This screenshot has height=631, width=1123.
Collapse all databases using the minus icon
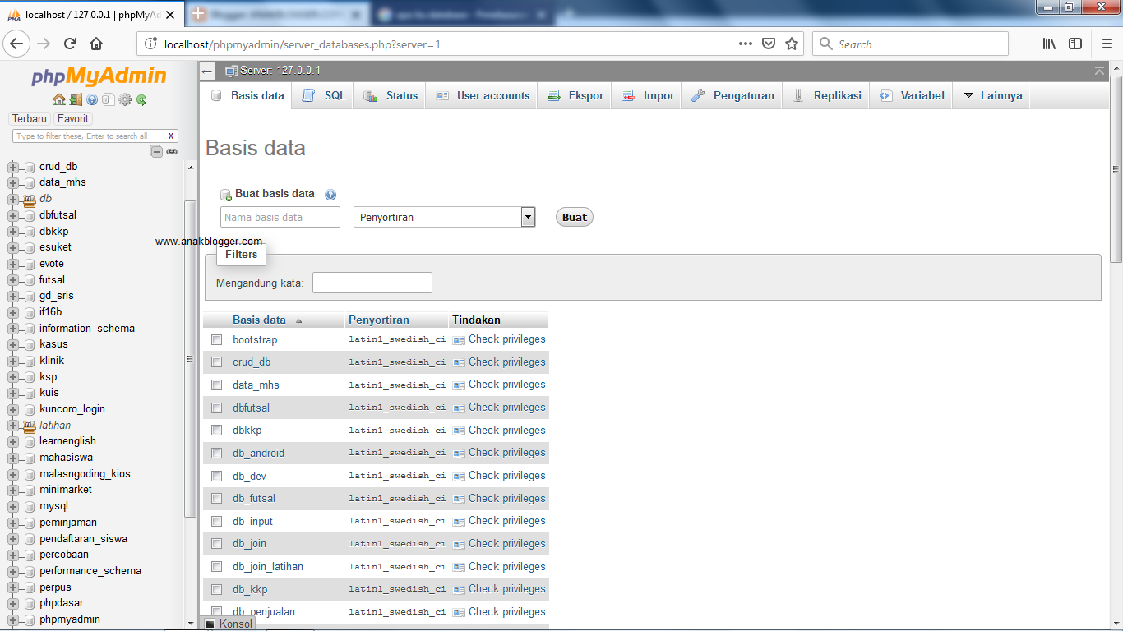pos(155,151)
